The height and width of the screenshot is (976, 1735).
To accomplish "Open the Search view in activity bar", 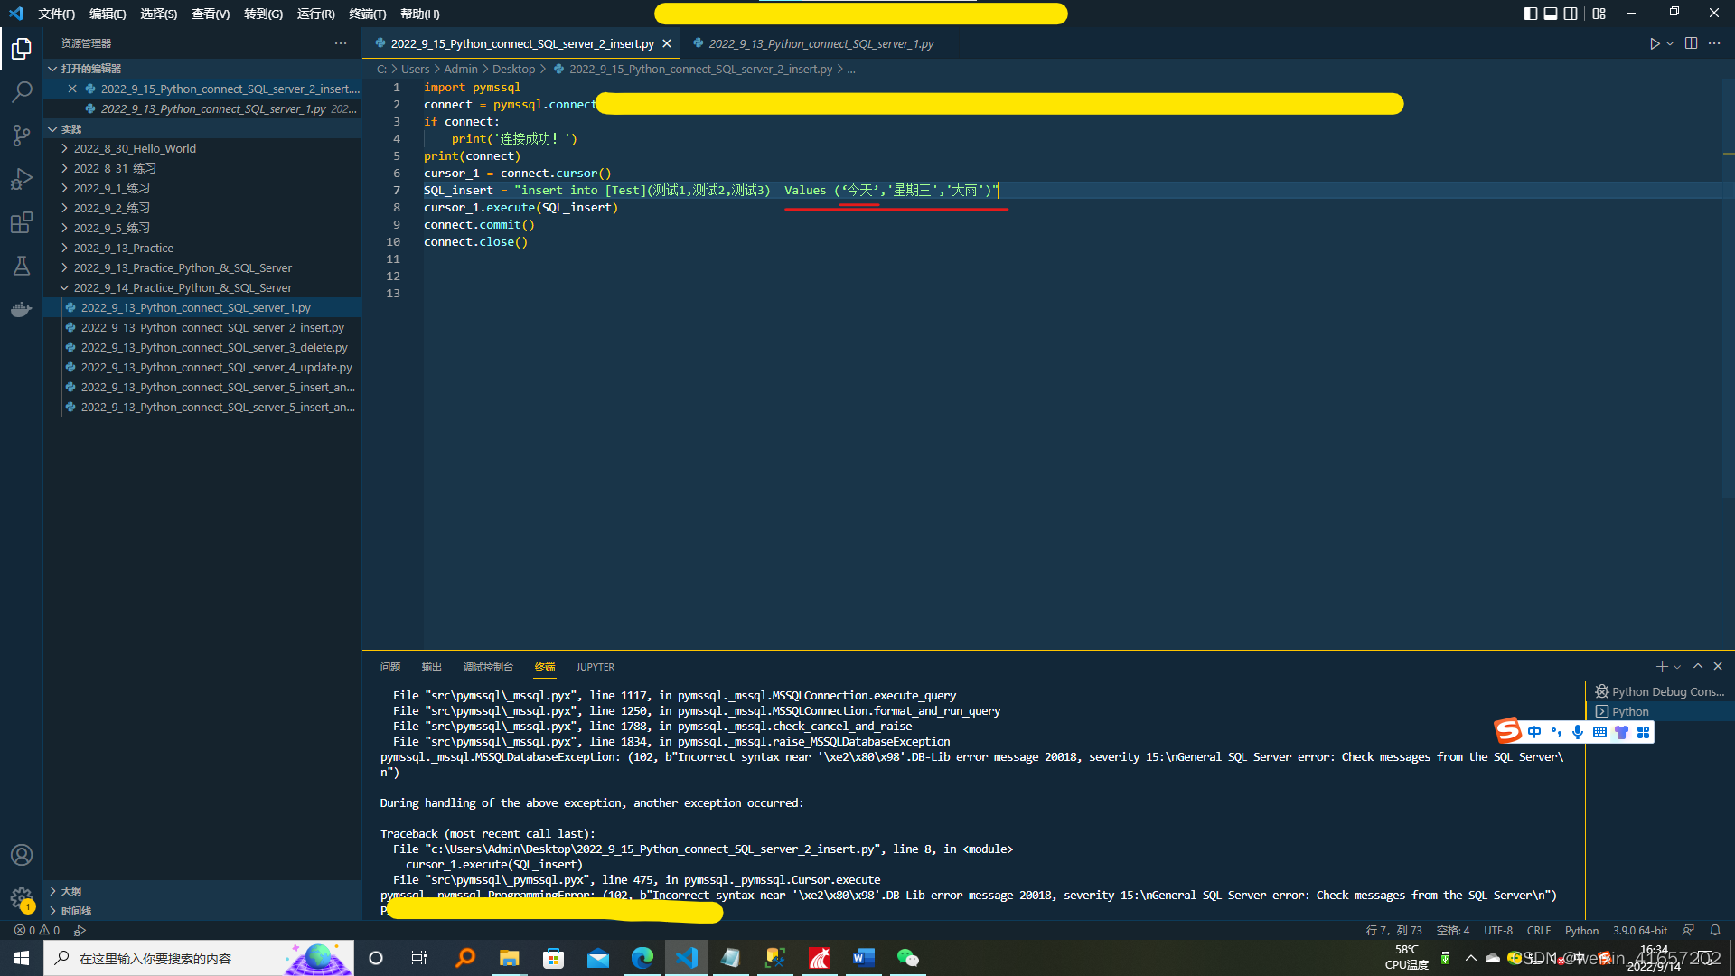I will (x=22, y=91).
